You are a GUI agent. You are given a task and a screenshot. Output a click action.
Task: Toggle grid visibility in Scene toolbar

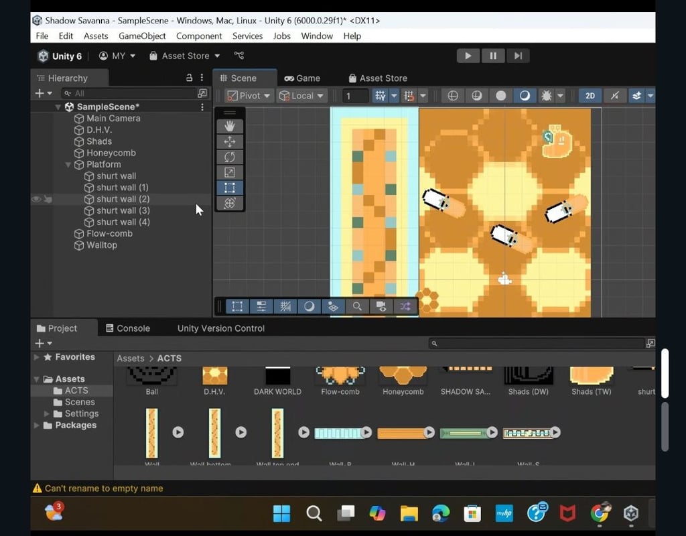pos(381,96)
